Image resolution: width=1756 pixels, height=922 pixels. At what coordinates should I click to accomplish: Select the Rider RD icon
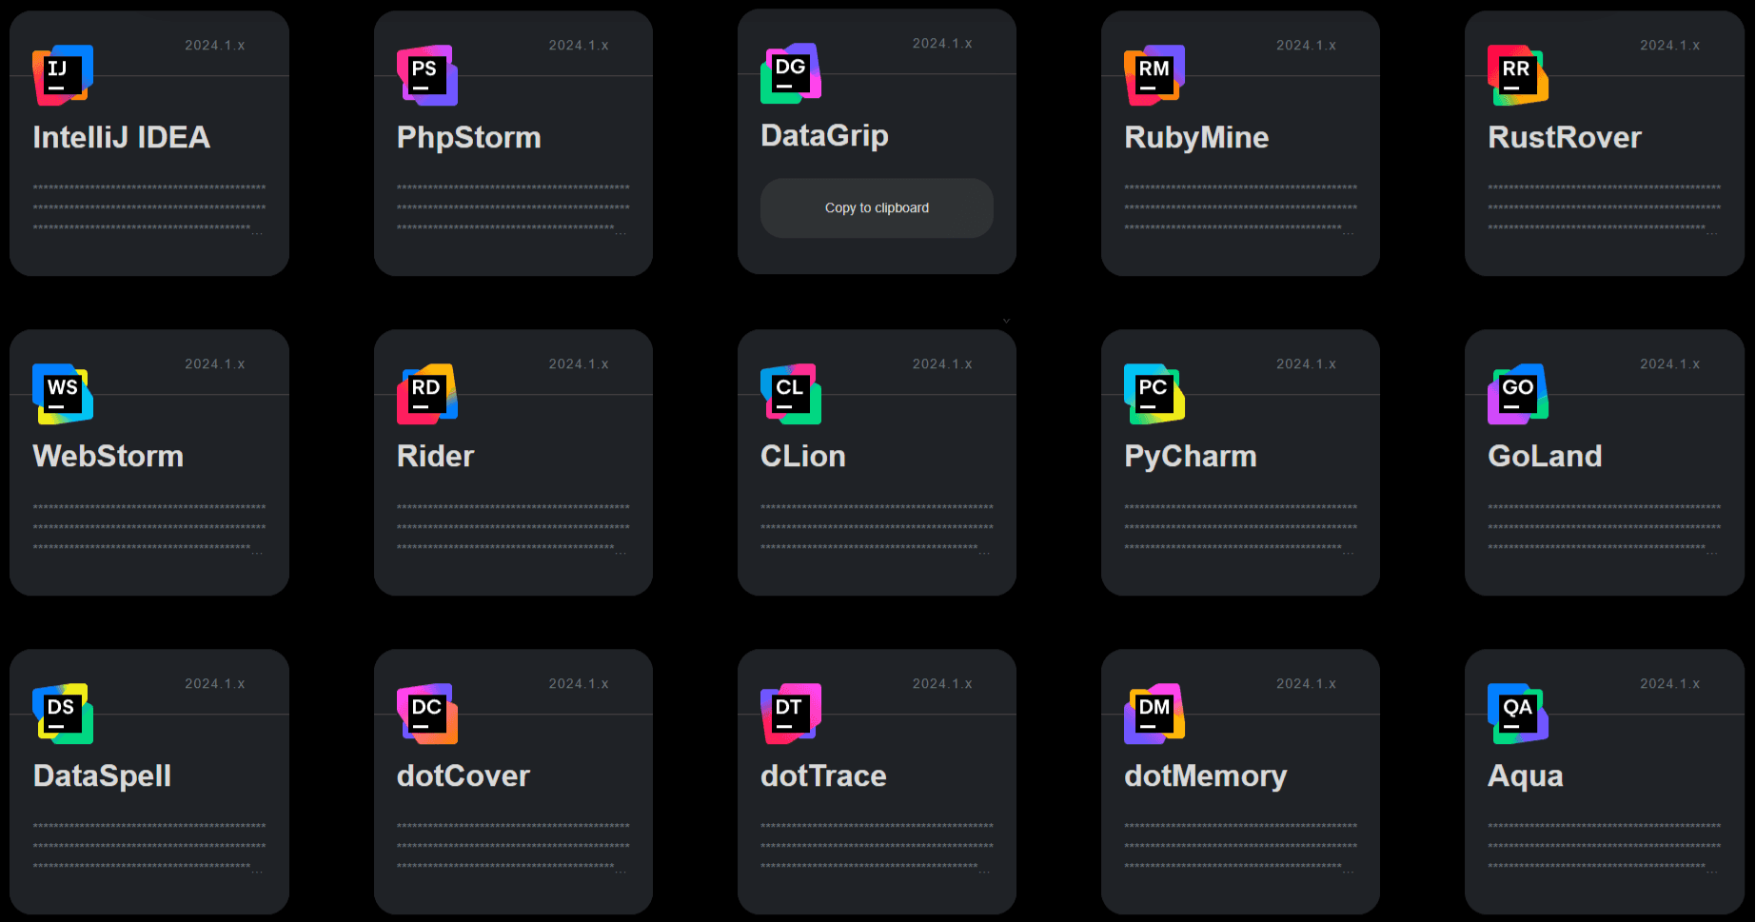click(x=426, y=394)
